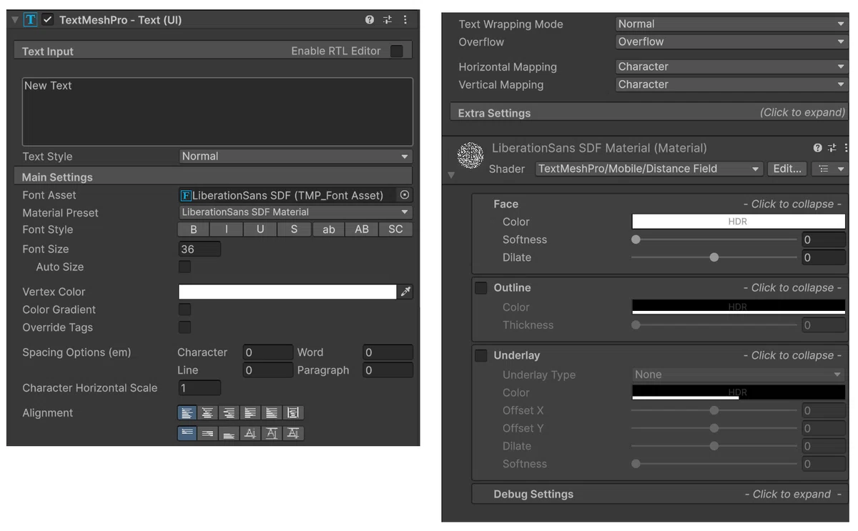Select geometry center horizontal alignment
This screenshot has width=858, height=531.
coord(293,412)
